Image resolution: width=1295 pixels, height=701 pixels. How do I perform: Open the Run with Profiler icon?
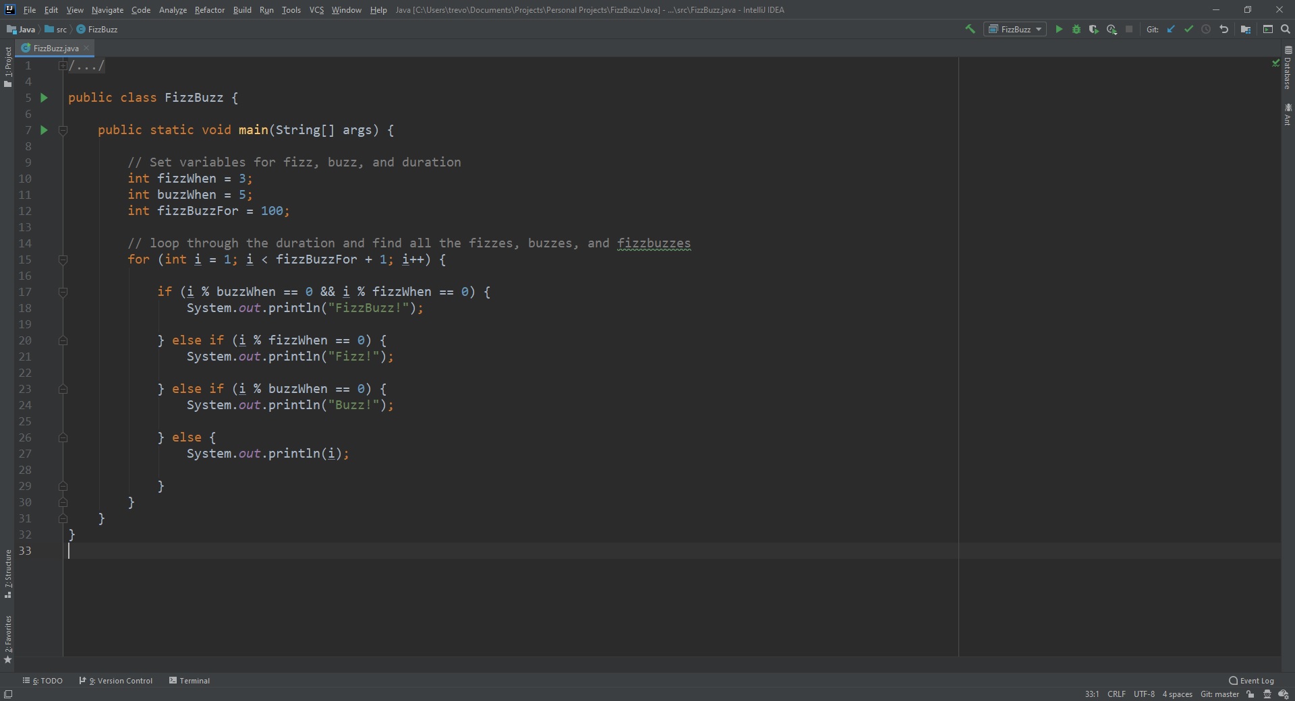pyautogui.click(x=1112, y=29)
